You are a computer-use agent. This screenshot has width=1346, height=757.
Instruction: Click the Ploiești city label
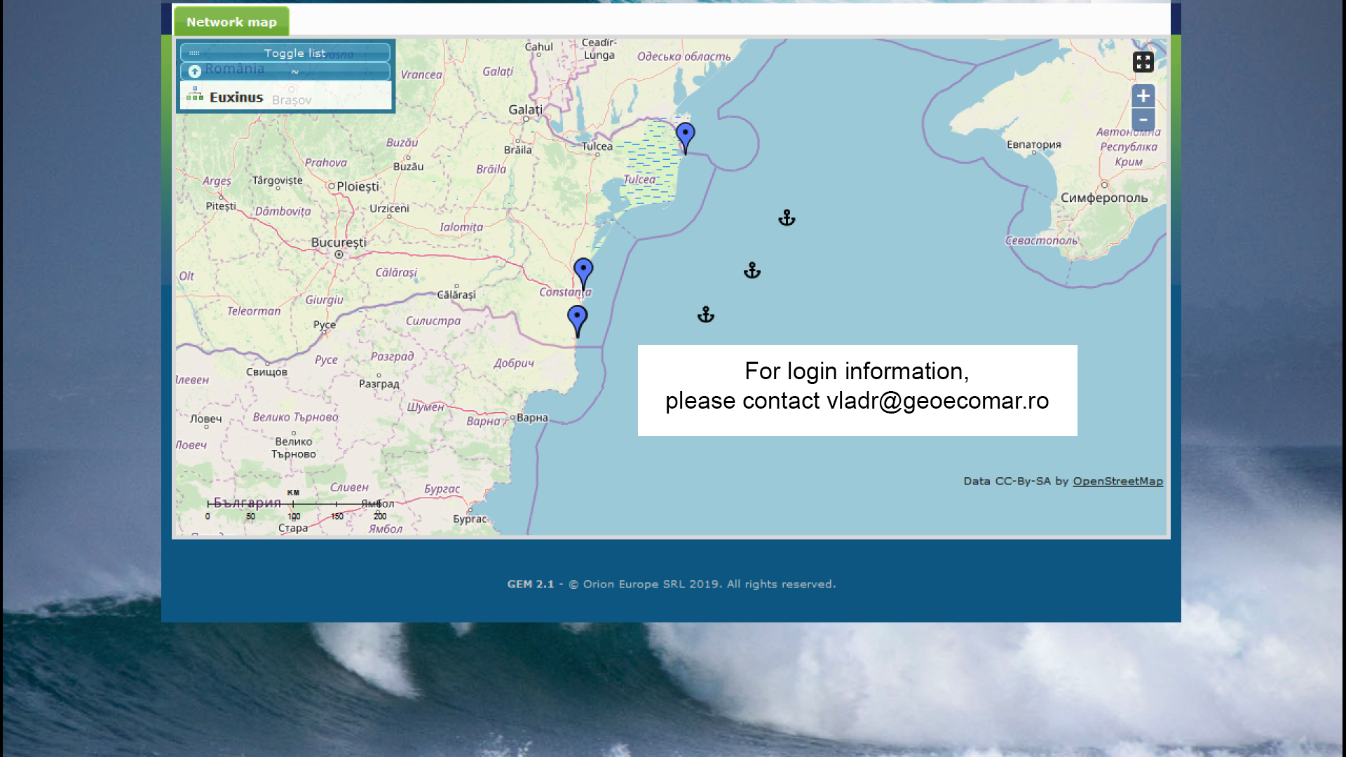tap(358, 186)
